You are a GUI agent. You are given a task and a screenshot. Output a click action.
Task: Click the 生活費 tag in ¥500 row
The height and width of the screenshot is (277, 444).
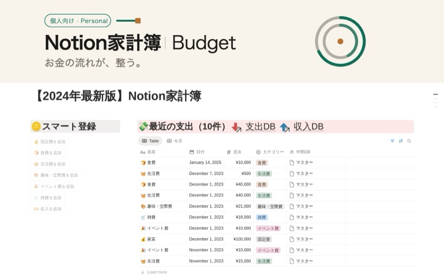264,173
